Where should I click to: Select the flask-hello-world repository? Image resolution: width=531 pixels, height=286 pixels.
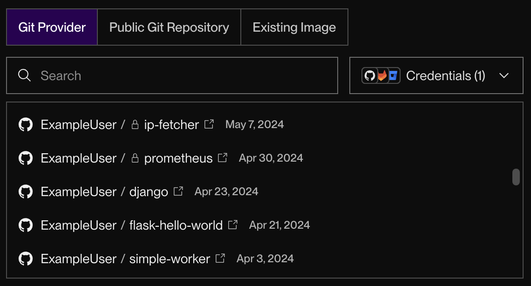tap(176, 225)
